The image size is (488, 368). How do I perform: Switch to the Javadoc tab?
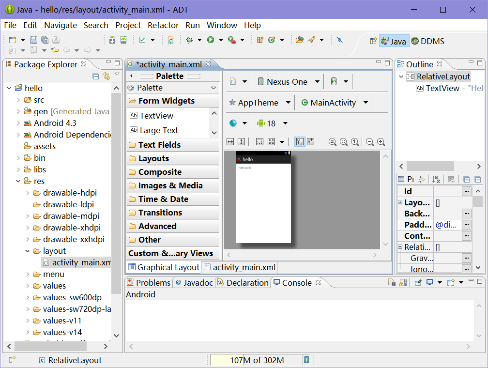pyautogui.click(x=194, y=282)
